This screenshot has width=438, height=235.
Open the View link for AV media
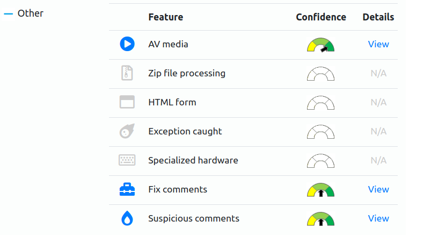coord(378,44)
